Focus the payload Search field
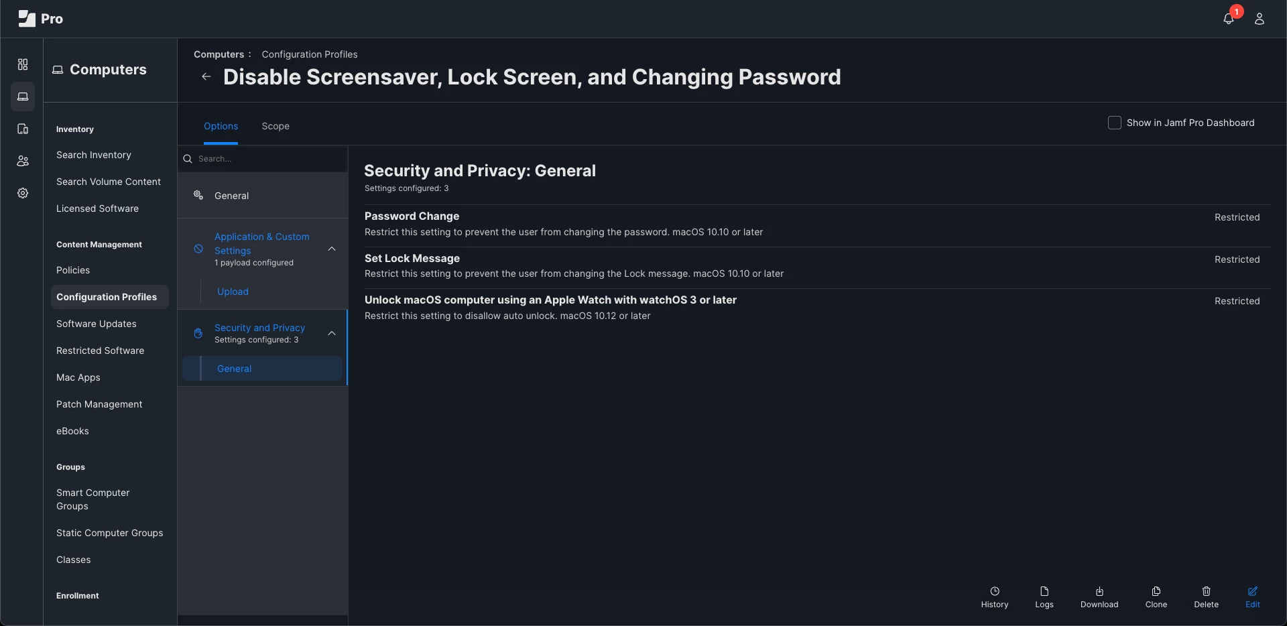1287x626 pixels. click(263, 159)
